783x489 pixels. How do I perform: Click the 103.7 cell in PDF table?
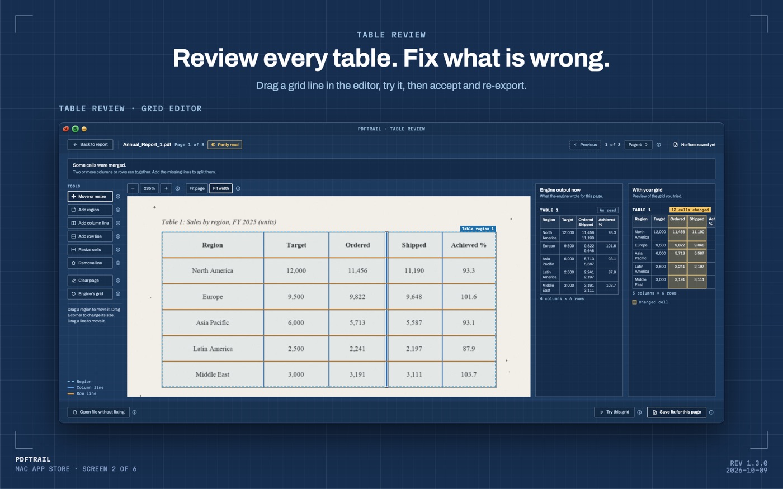point(469,374)
